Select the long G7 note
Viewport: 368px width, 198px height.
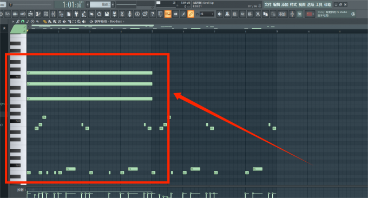click(90, 73)
